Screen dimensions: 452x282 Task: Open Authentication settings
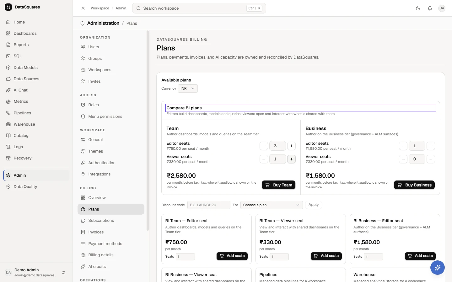point(111,163)
